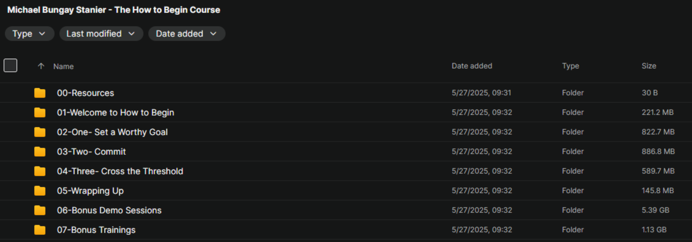Open the 07-Bonus Trainings folder name
The width and height of the screenshot is (692, 242).
pos(96,230)
